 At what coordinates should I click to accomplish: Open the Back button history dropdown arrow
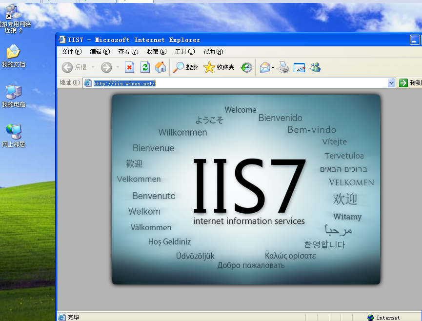[x=93, y=67]
